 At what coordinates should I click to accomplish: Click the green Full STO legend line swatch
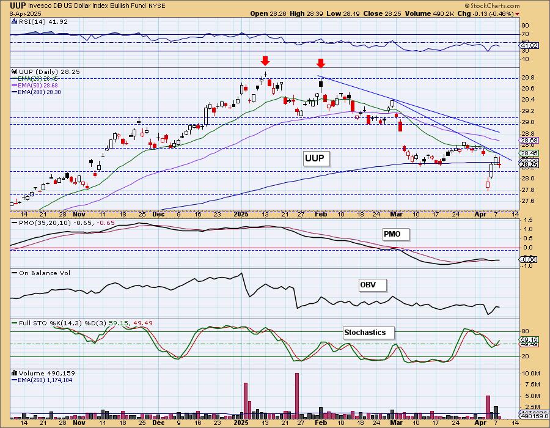coord(15,323)
